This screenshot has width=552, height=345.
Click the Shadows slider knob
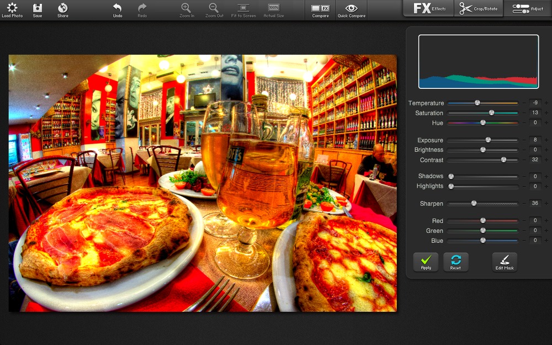pos(451,177)
